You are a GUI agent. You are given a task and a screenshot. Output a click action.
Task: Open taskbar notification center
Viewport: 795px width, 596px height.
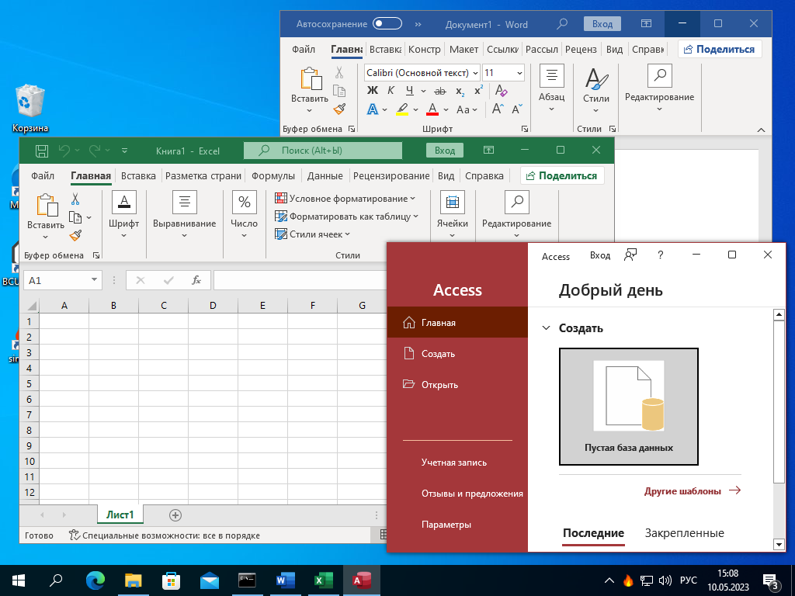click(x=771, y=580)
